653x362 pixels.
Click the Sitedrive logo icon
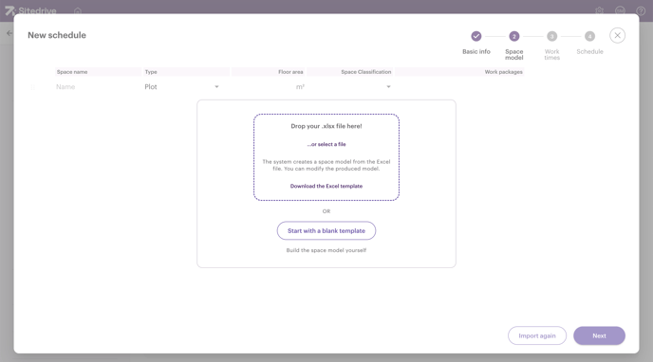[9, 10]
